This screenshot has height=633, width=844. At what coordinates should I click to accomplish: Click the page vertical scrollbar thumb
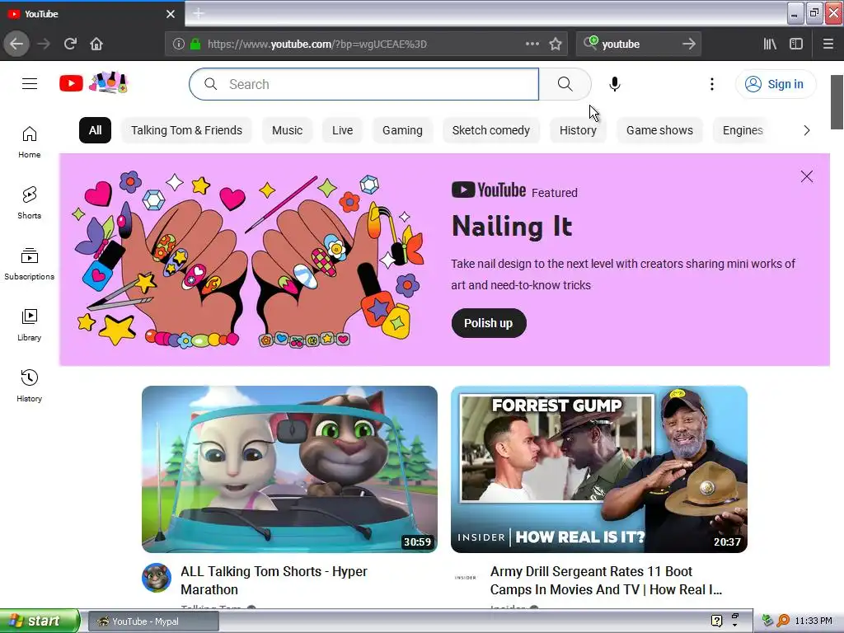[837, 102]
